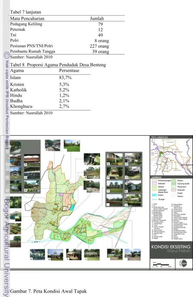Viewport: 193px width, 297px height.
Task: Select the 2,1% value
Action: click(64, 101)
